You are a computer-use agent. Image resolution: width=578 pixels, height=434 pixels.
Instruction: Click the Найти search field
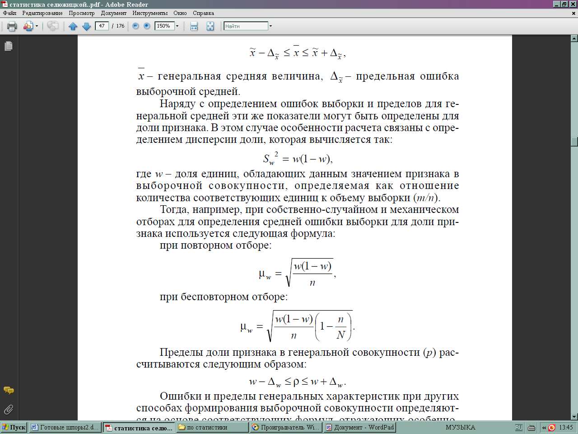tap(246, 26)
